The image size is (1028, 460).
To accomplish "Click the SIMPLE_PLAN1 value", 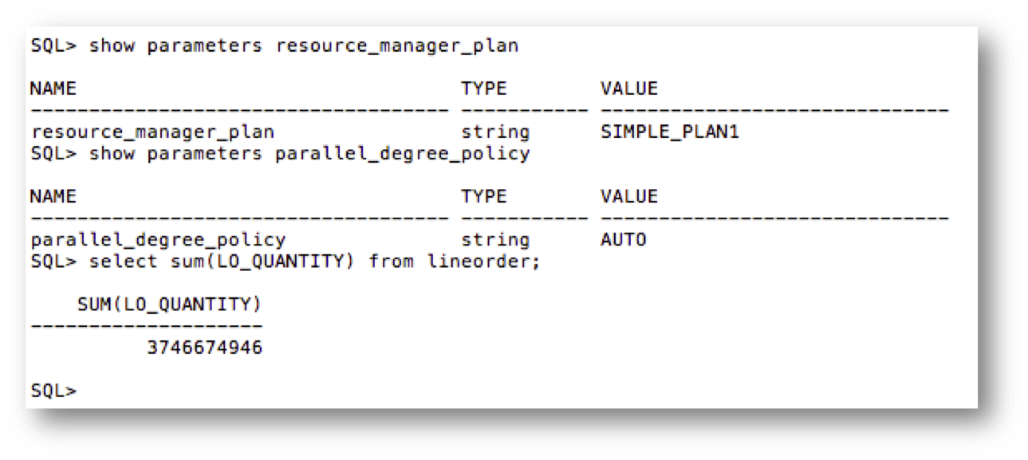I will pyautogui.click(x=669, y=132).
